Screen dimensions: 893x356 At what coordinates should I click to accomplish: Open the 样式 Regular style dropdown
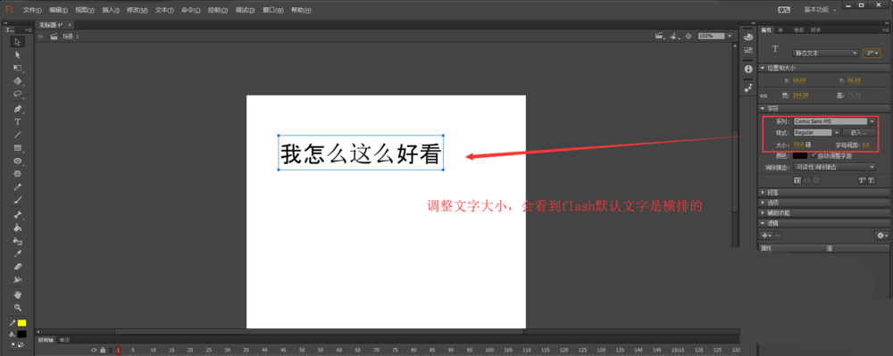817,133
